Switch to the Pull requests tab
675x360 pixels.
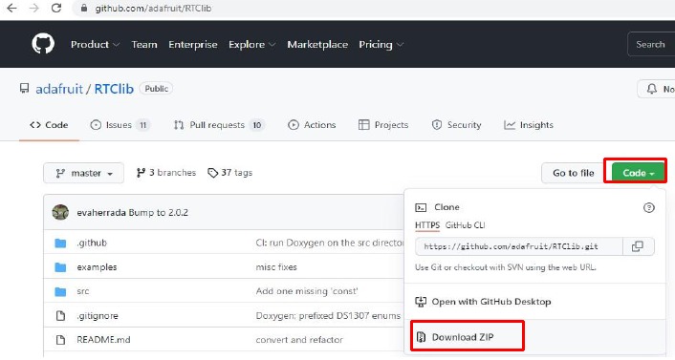[x=219, y=125]
